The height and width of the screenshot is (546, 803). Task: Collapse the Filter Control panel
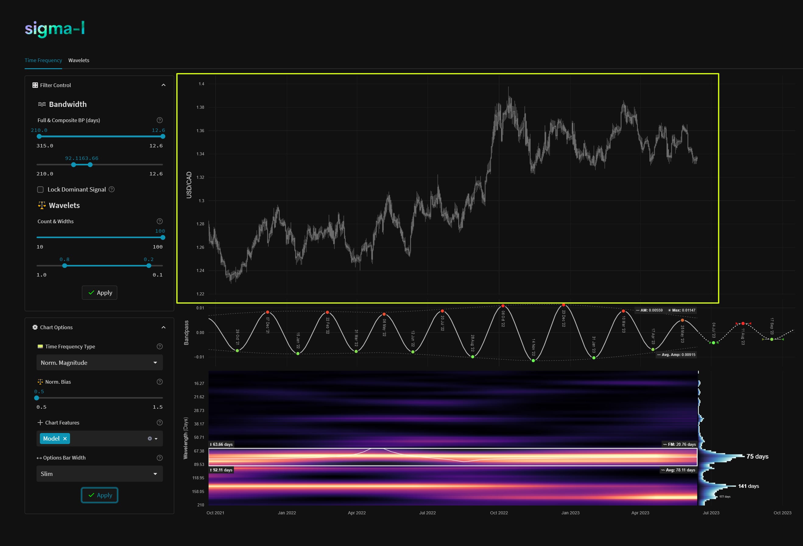click(164, 85)
